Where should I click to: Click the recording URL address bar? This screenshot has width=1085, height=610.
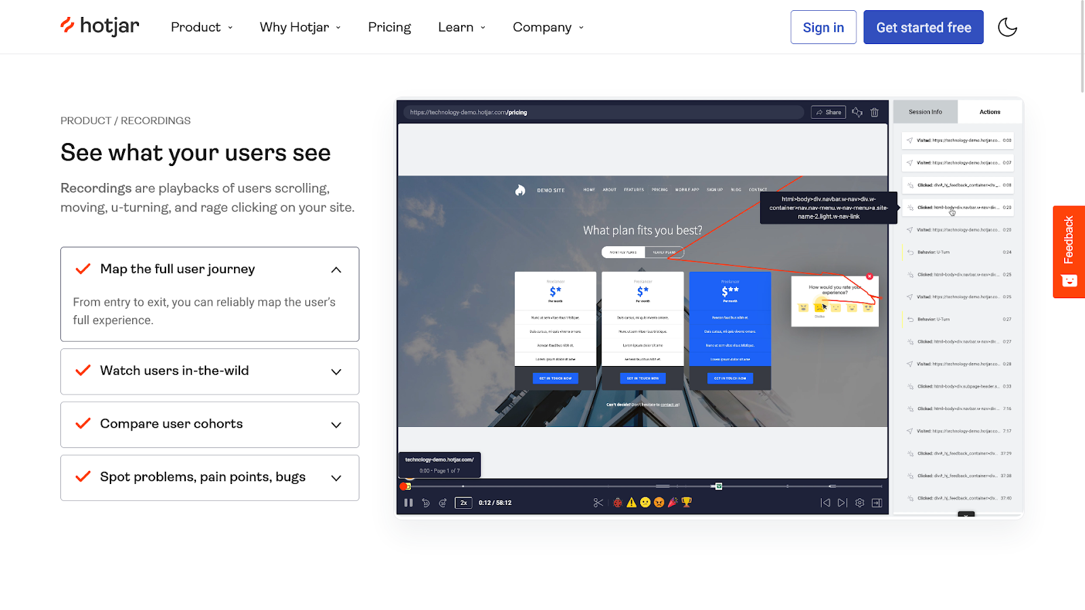(604, 113)
